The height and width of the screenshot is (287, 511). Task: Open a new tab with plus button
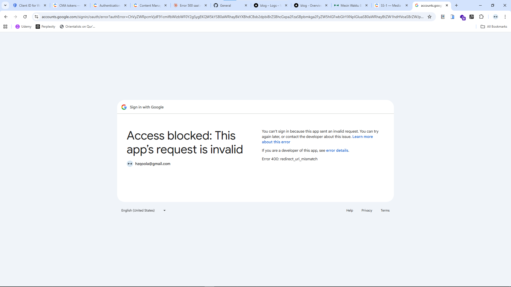[x=456, y=5]
